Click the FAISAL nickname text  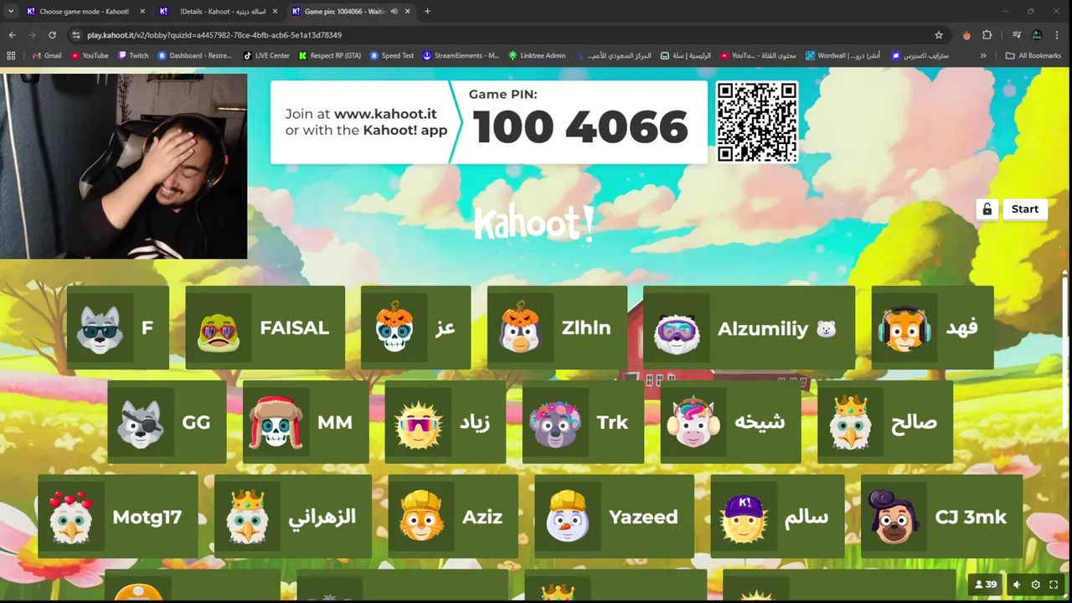point(294,328)
